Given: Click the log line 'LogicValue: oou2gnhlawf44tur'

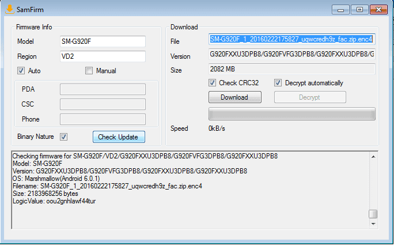Looking at the screenshot, I should point(54,201).
